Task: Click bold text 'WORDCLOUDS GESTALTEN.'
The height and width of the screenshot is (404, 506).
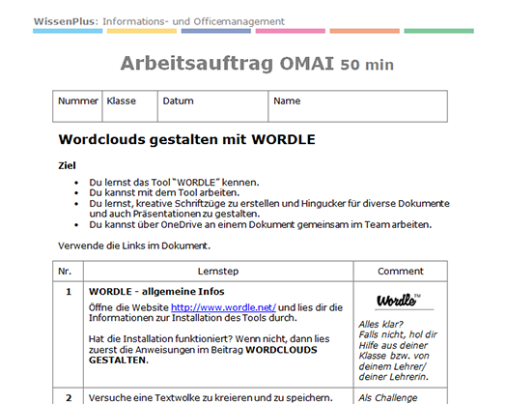Action: [x=203, y=355]
